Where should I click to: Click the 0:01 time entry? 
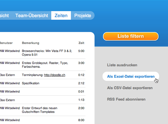[x=81, y=91]
